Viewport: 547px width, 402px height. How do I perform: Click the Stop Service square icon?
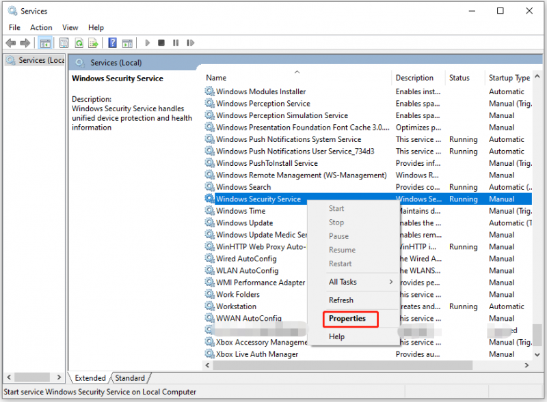coord(161,43)
